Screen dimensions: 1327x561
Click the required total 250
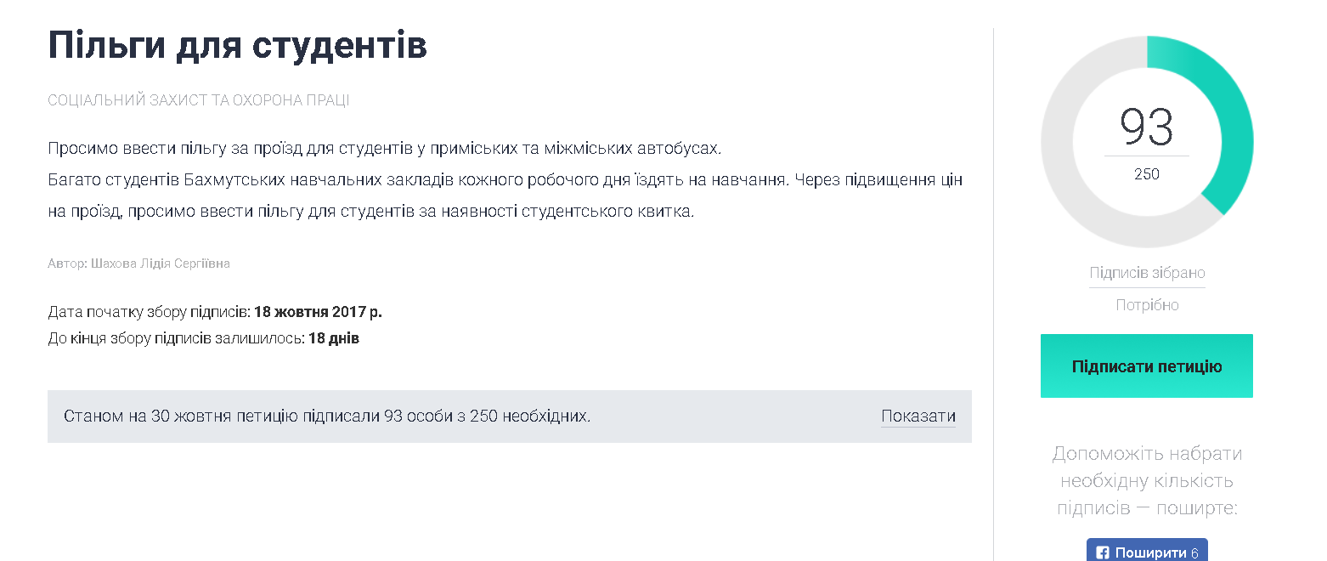1147,174
